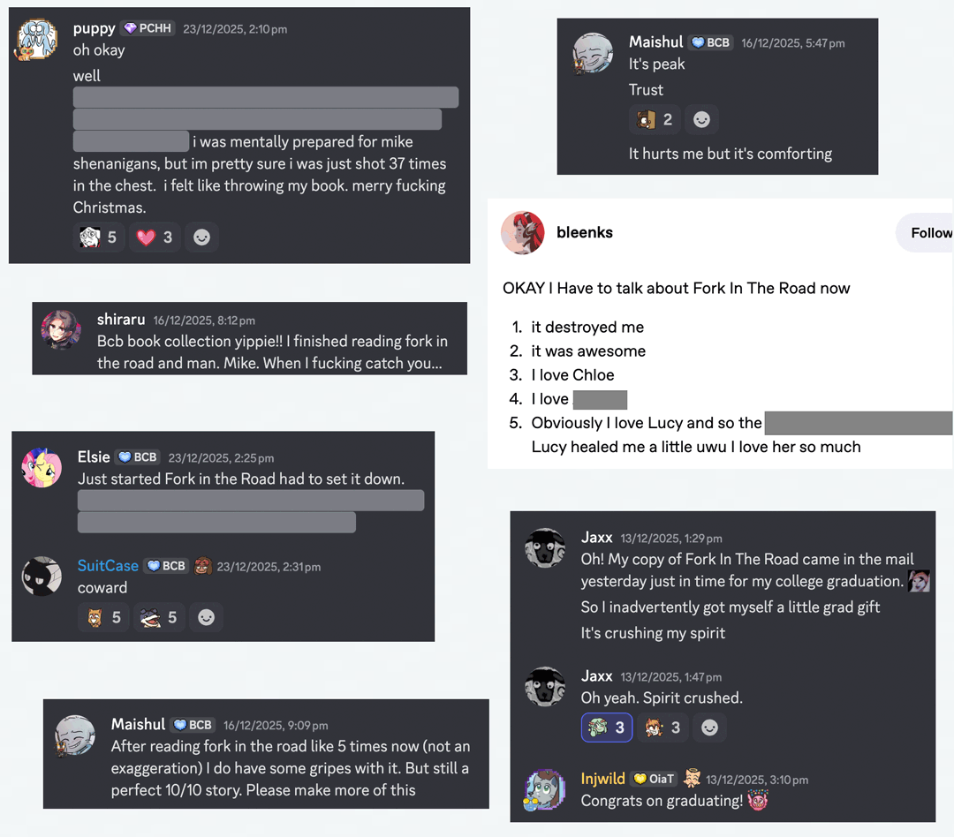Open the add-reaction smiley on SuitCase's "coward" reply
This screenshot has height=837, width=954.
point(206,616)
